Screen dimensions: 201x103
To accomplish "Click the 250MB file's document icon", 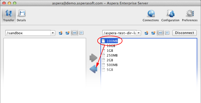I will (x=103, y=55).
